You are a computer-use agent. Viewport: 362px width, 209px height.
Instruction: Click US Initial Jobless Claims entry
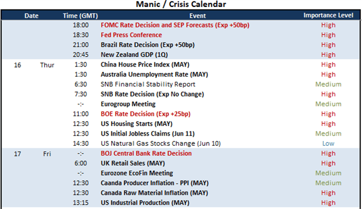tap(147, 134)
